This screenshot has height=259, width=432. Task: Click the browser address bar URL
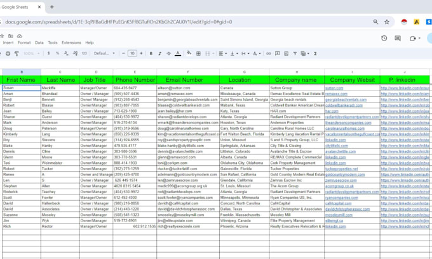pos(118,22)
